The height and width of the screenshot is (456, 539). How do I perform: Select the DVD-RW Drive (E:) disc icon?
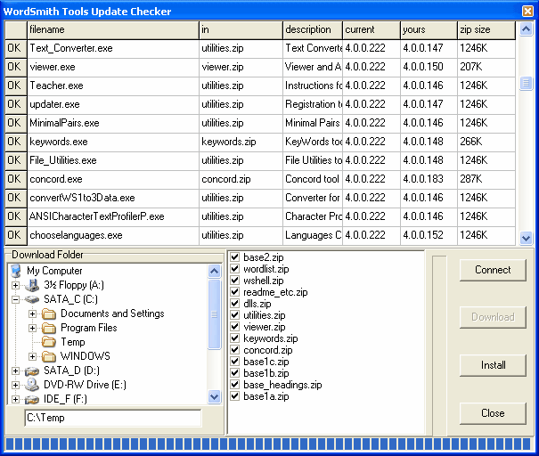point(33,385)
